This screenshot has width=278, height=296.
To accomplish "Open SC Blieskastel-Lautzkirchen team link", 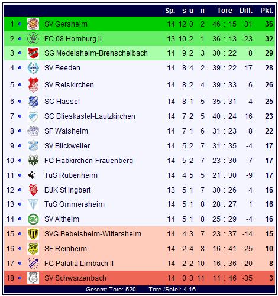I will pyautogui.click(x=90, y=116).
